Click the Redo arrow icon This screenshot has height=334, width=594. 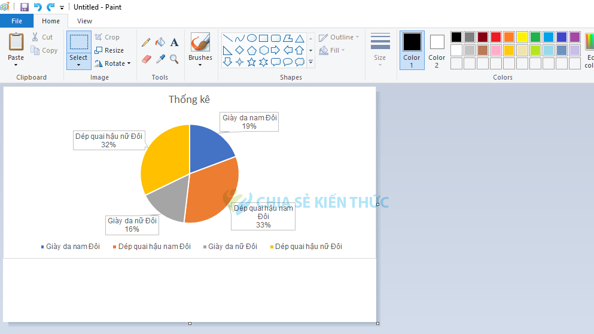click(x=50, y=7)
